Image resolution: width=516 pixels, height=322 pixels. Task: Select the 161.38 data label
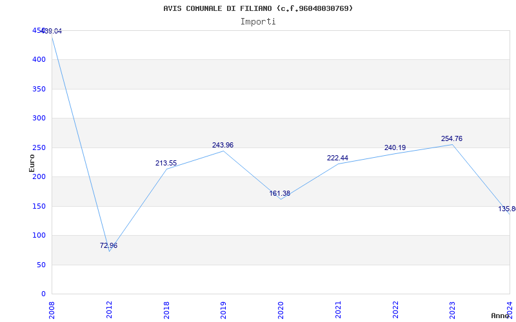(280, 193)
